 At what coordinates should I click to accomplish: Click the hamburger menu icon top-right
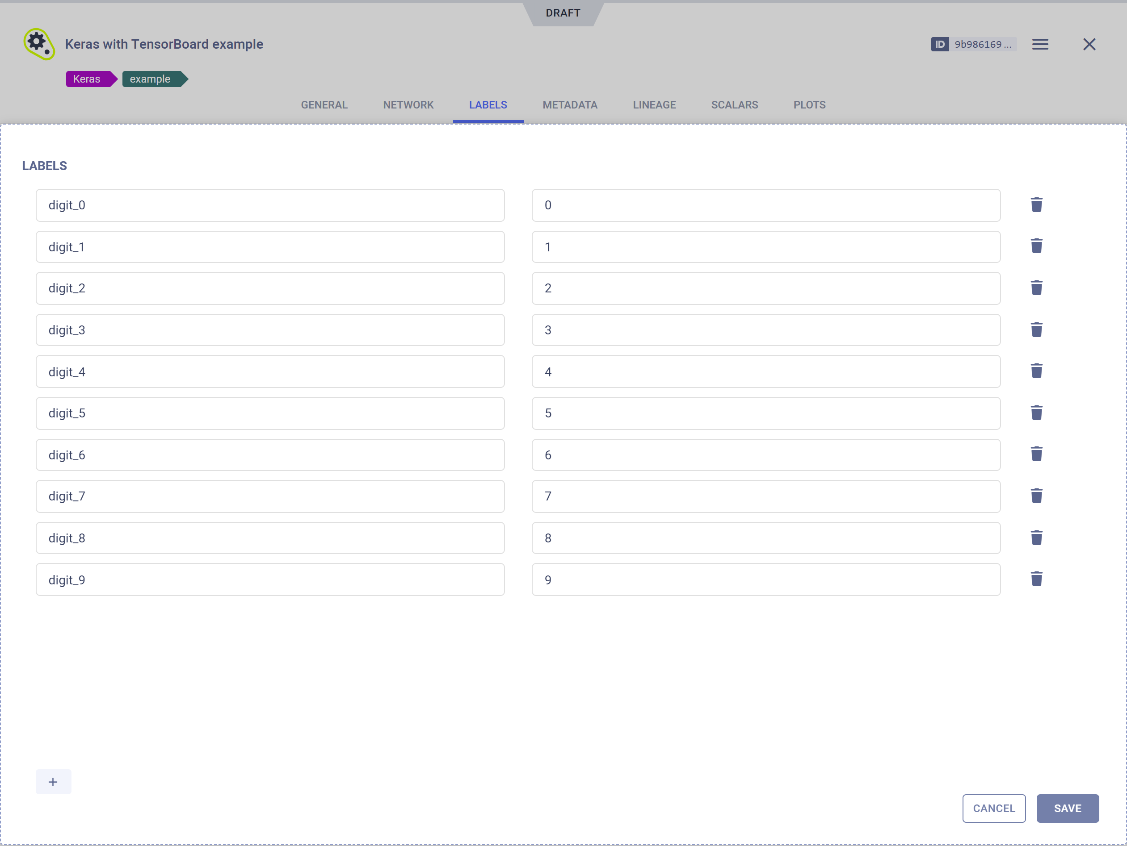click(1041, 44)
